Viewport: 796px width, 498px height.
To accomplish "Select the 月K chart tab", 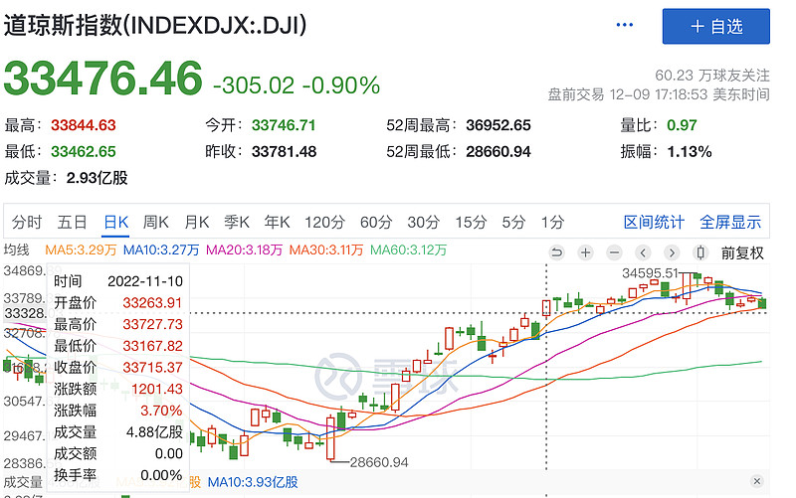I will click(x=196, y=222).
